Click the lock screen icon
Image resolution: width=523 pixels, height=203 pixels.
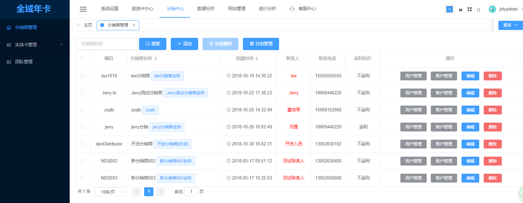click(x=460, y=10)
